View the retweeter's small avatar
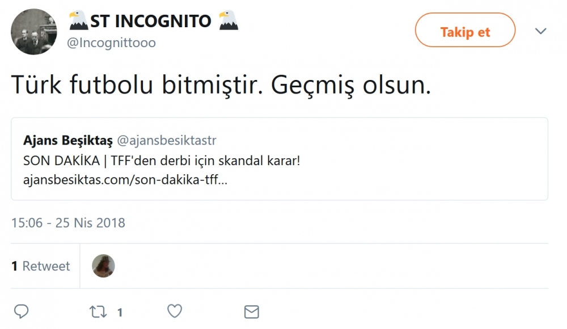This screenshot has height=329, width=567. (x=104, y=265)
